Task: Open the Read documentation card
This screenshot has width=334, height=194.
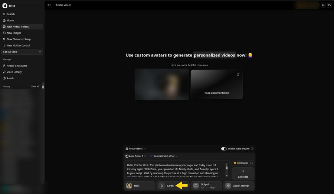Action: 217,84
